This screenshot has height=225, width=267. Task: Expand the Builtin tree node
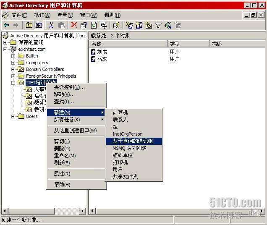point(13,56)
